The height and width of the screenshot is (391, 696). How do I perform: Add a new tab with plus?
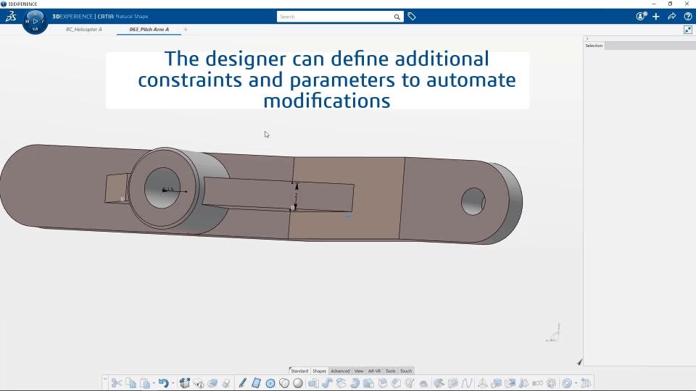pos(186,29)
